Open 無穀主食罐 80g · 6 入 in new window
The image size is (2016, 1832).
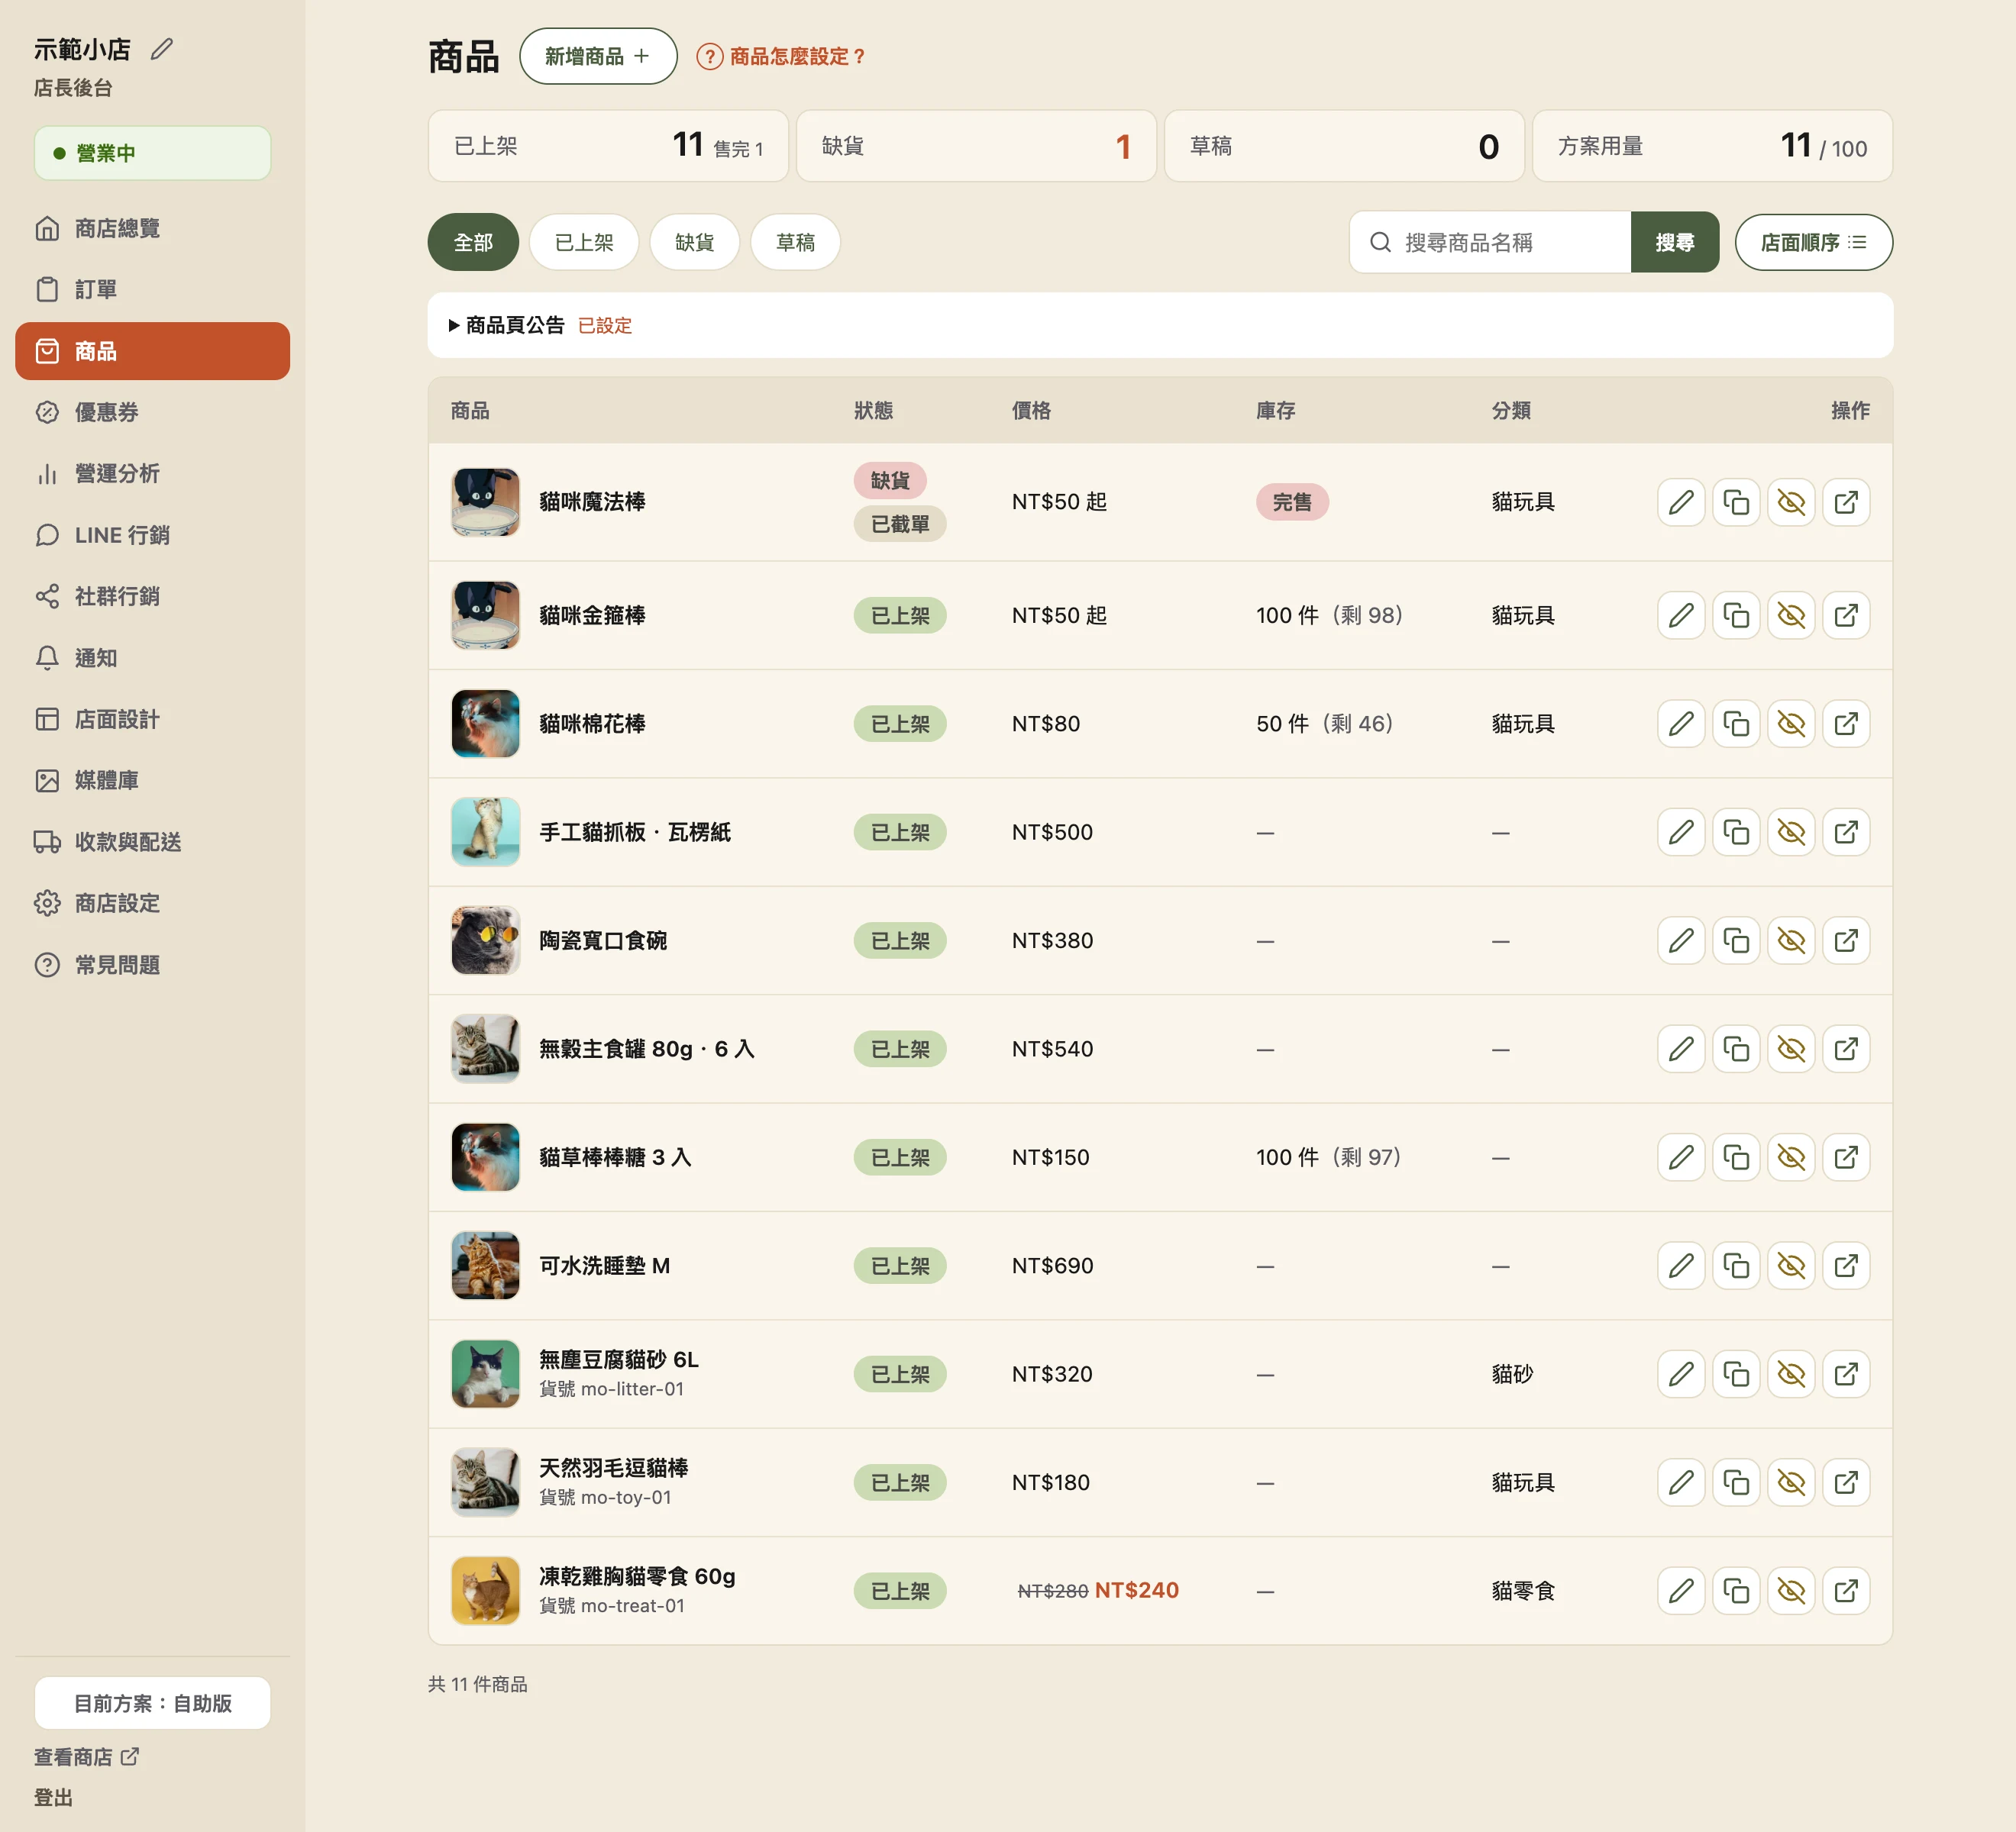click(x=1846, y=1050)
